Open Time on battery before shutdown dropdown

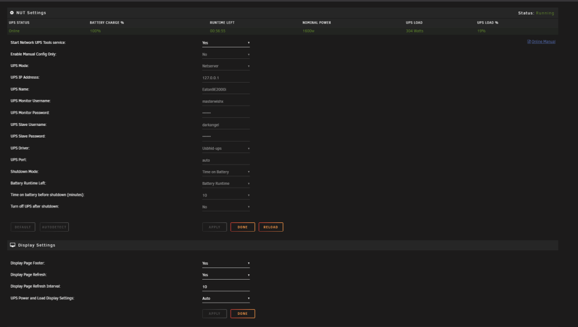[x=225, y=195]
